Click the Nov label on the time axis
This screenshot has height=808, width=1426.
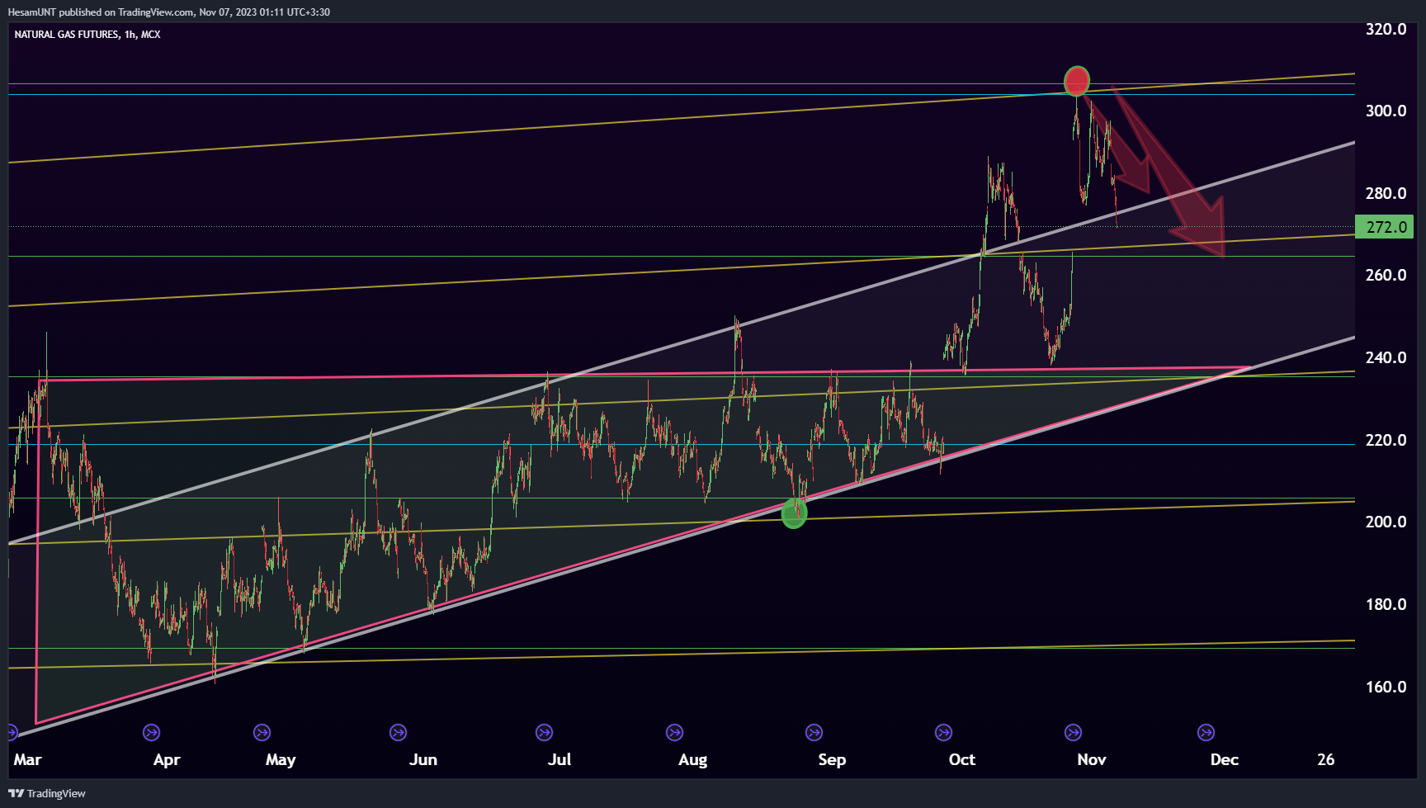1092,759
